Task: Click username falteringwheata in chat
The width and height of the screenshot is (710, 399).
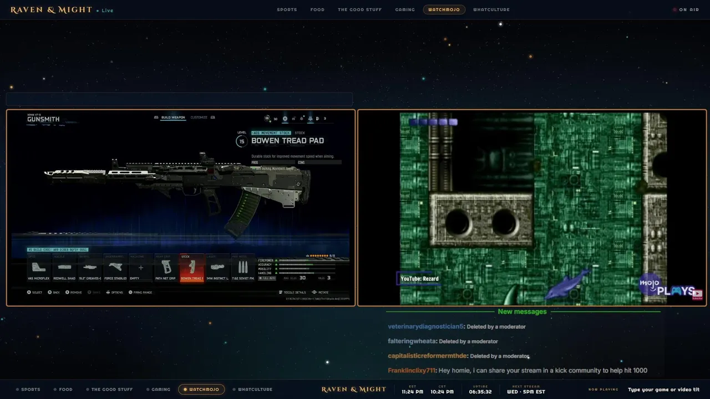Action: [x=412, y=341]
